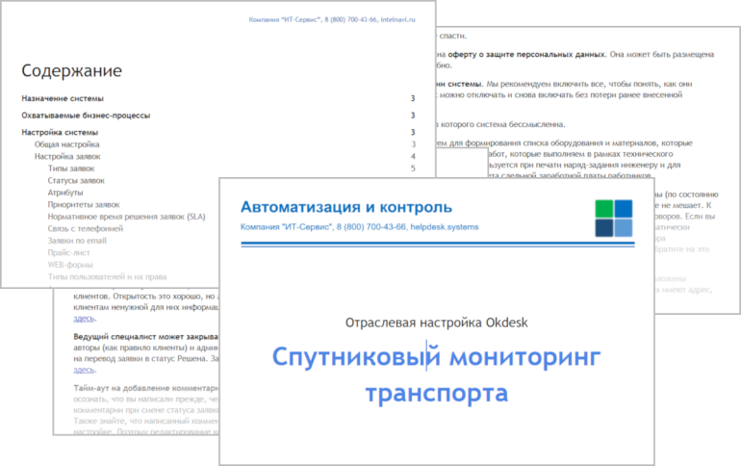Screen dimensions: 741x466
Task: Click page number 5 beside 'Типы заявок'
Action: 413,168
